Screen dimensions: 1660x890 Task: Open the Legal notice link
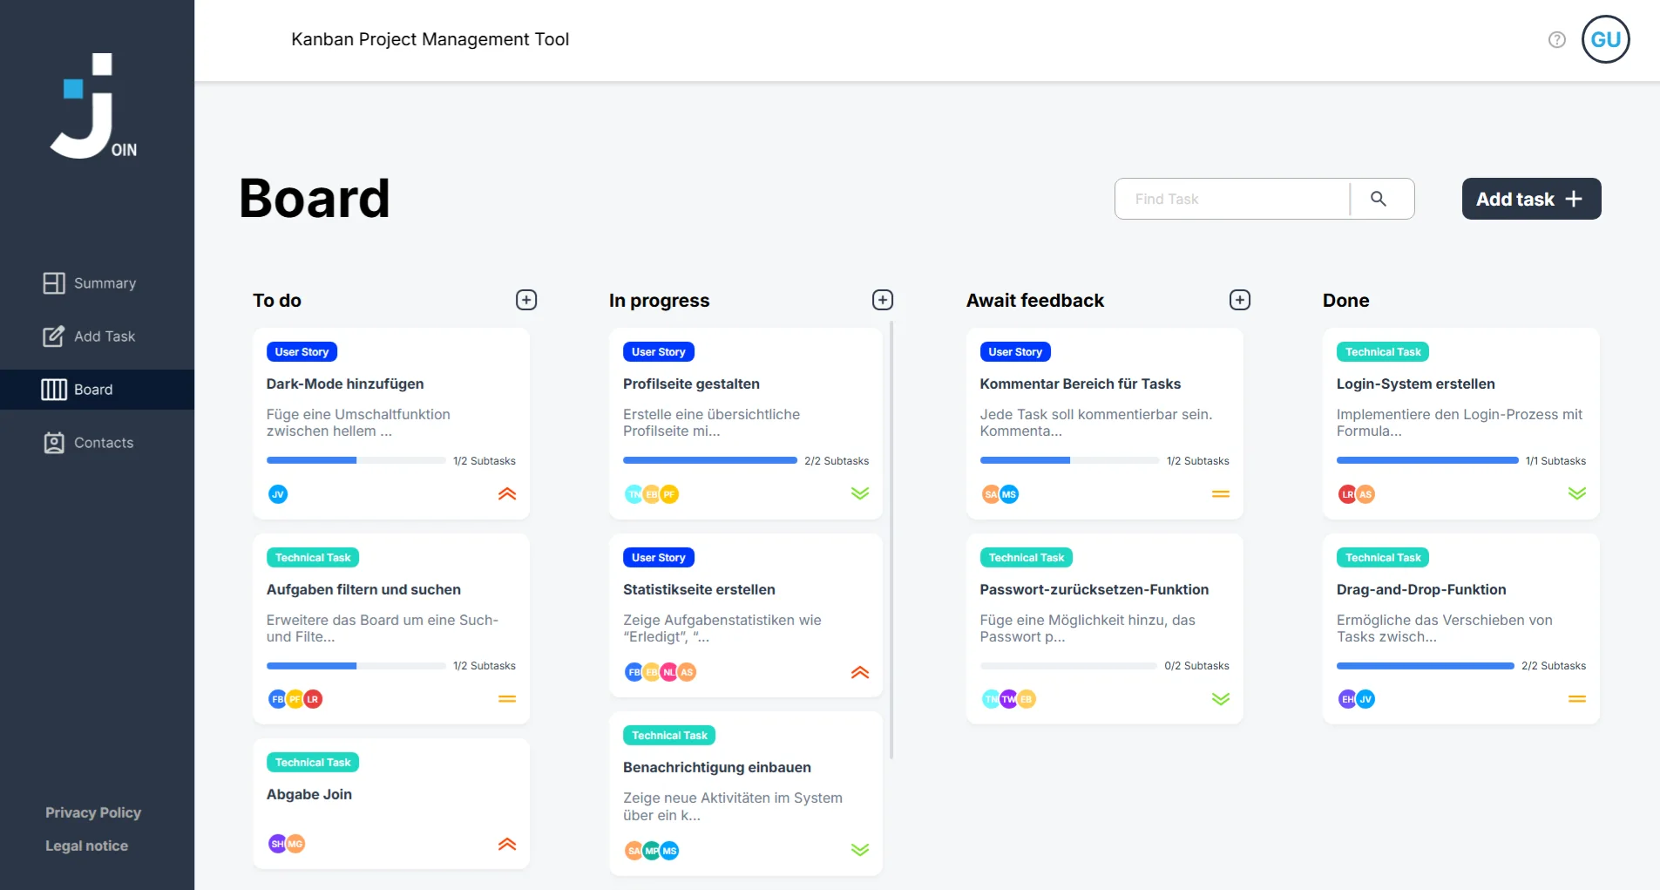[86, 846]
